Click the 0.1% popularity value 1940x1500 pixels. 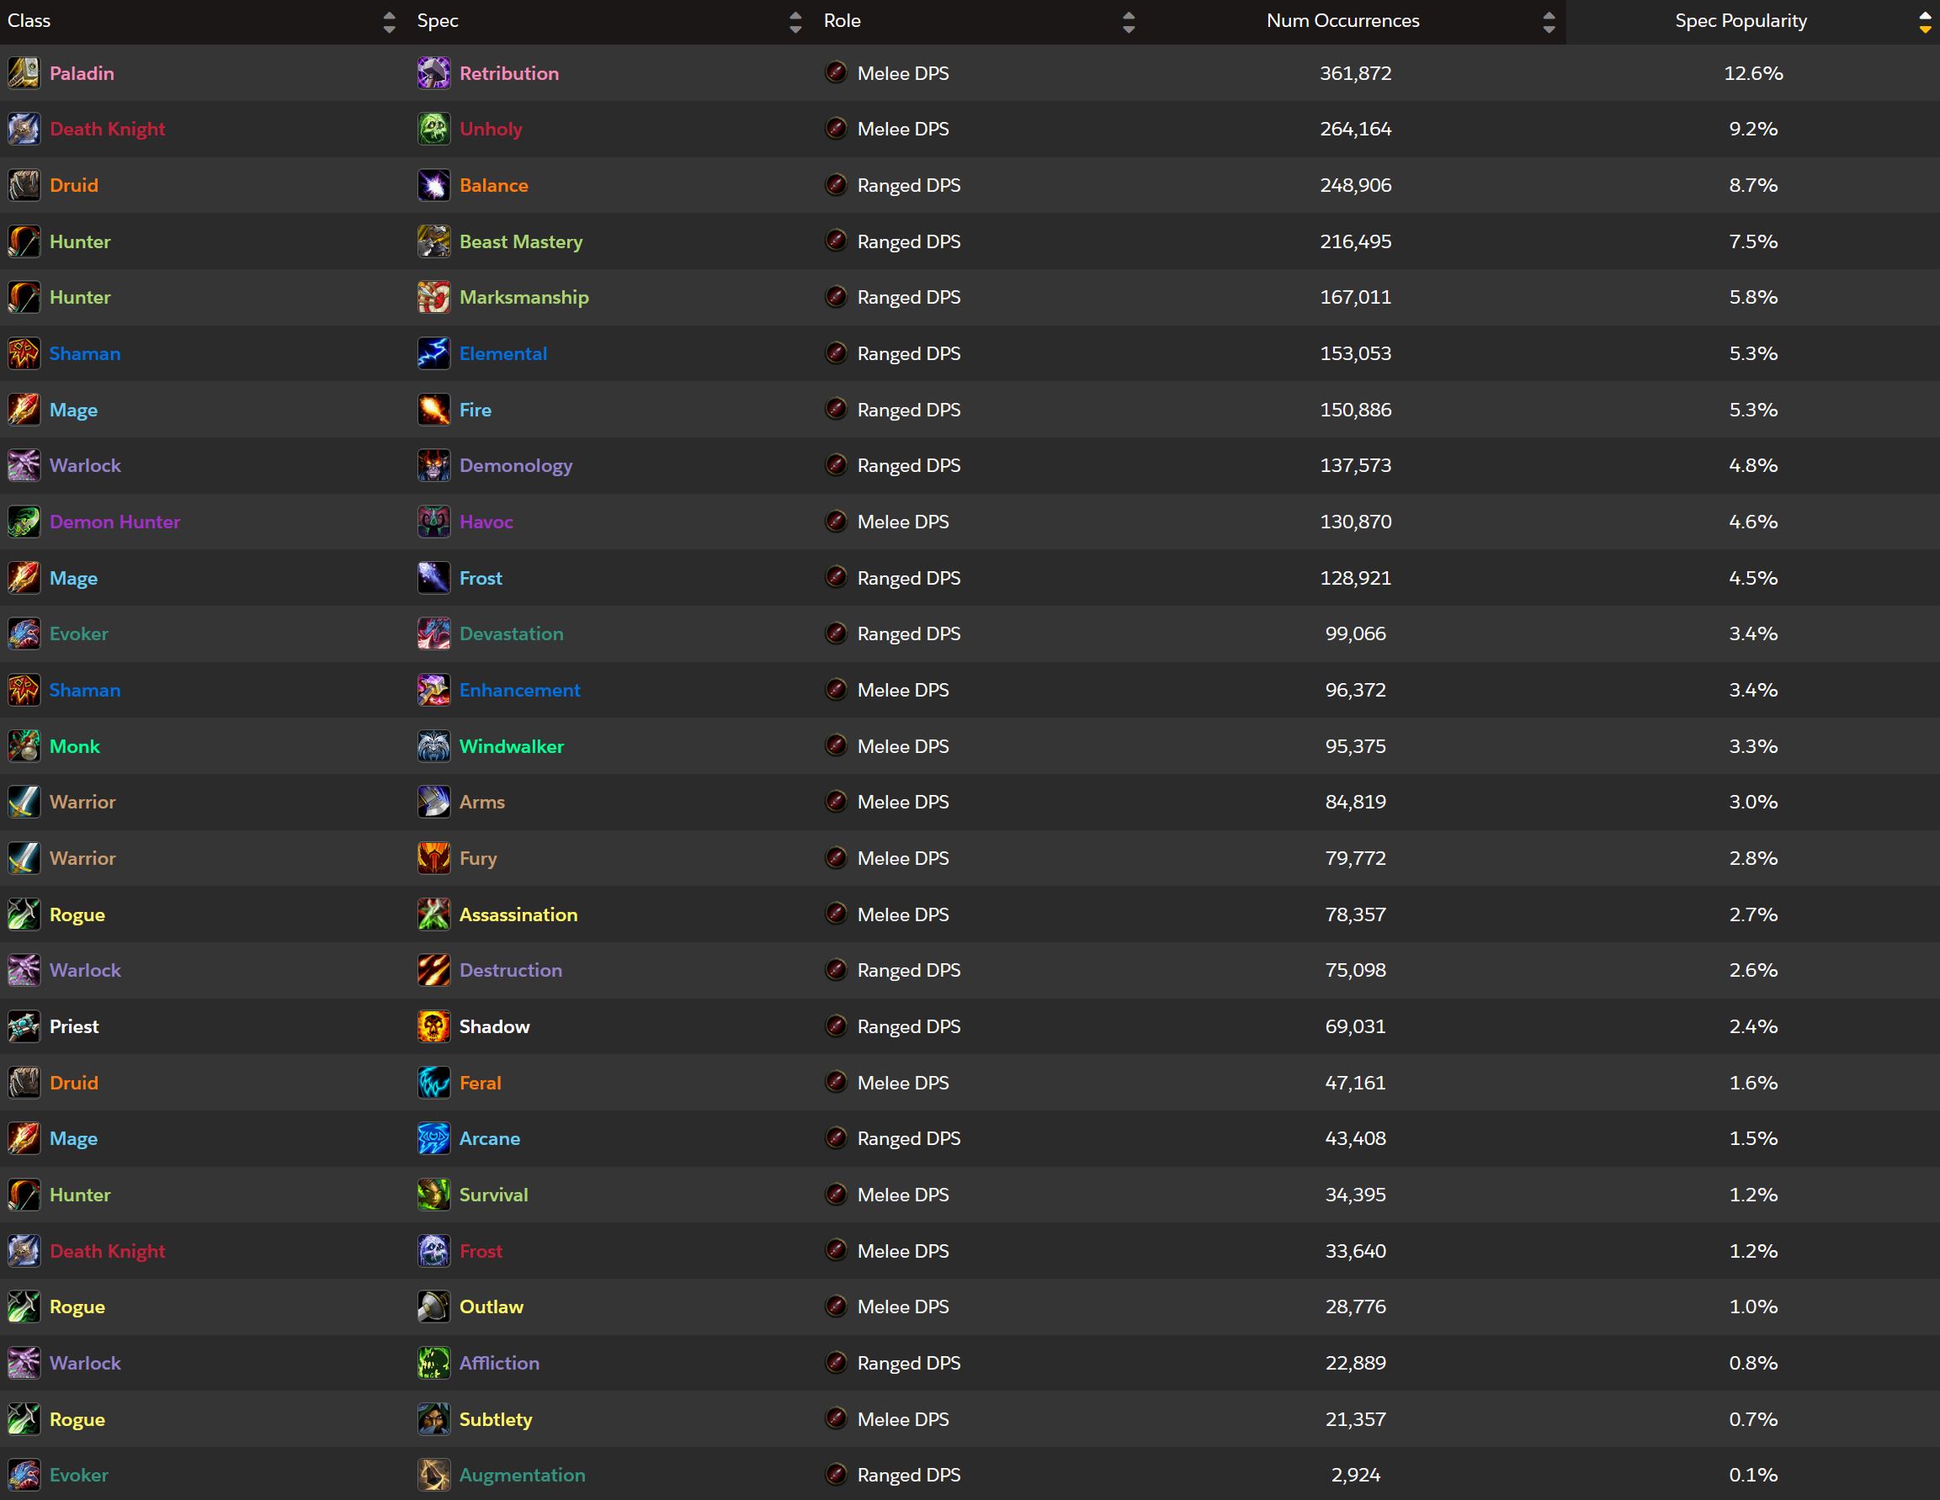coord(1753,1475)
